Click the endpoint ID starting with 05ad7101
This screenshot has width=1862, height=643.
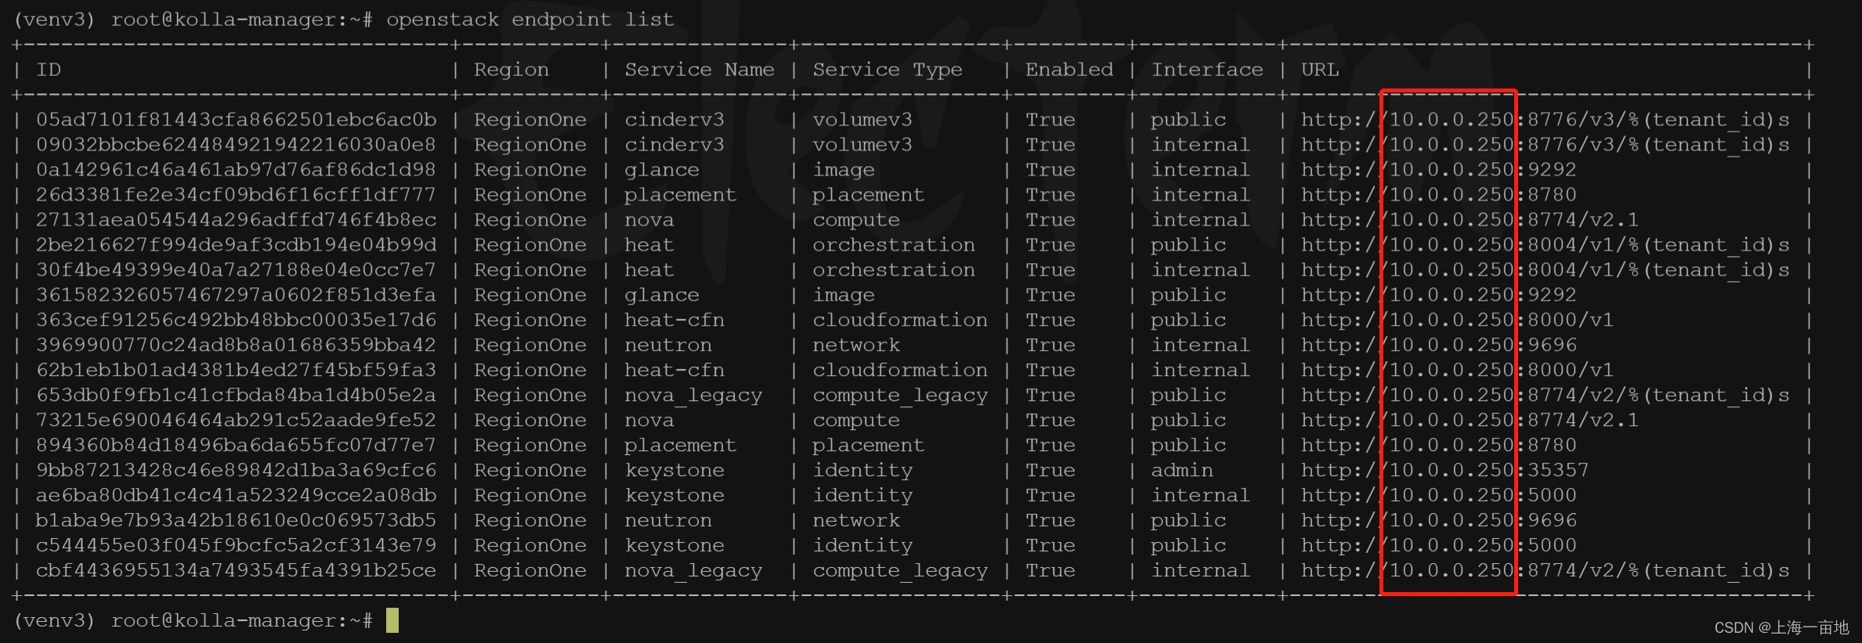[236, 120]
